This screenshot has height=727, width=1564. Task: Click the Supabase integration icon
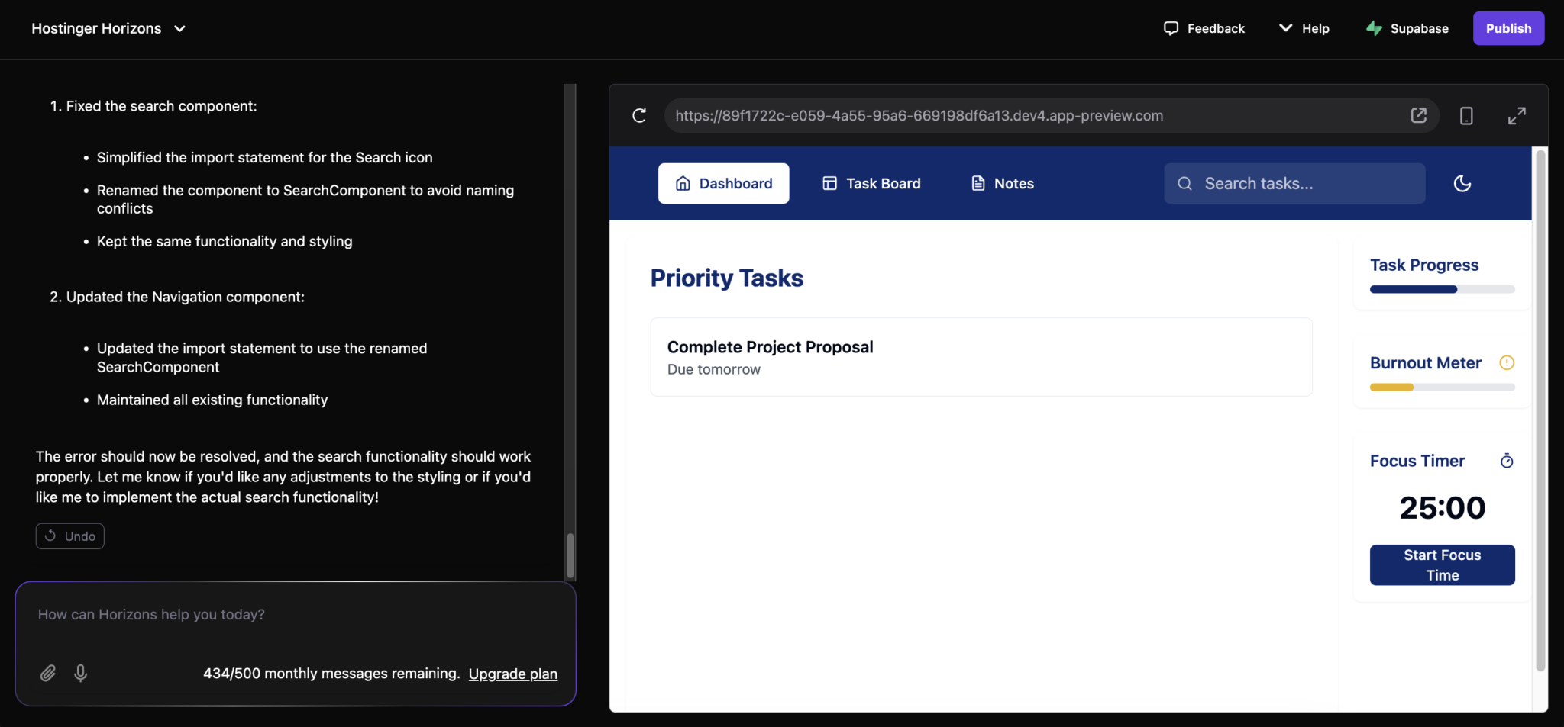coord(1373,28)
